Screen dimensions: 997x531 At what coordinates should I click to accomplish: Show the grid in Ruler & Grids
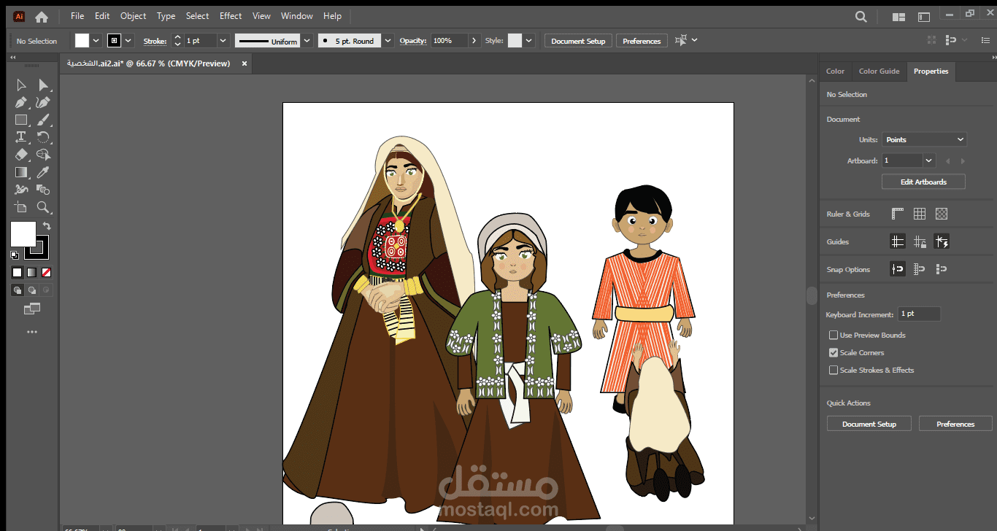pyautogui.click(x=920, y=214)
